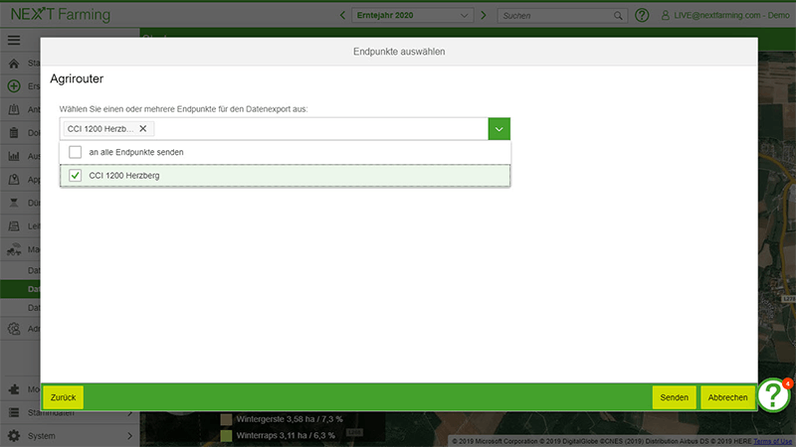Remove CCI 1200 Herzb... chip with X
The width and height of the screenshot is (796, 447).
click(143, 129)
